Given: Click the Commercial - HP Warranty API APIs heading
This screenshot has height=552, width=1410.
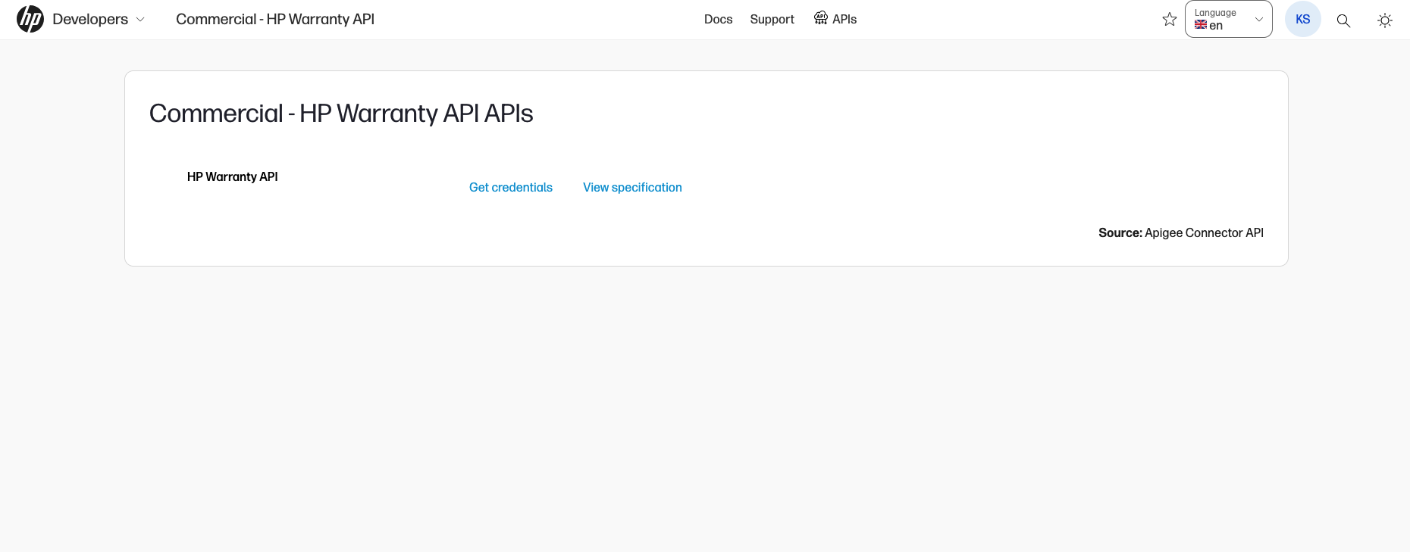Looking at the screenshot, I should 341,114.
